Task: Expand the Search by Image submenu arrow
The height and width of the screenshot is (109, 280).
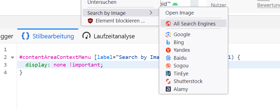Action: (151, 13)
